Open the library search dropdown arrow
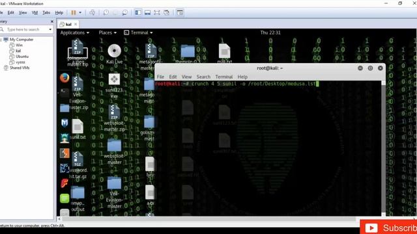417x234 pixels. click(x=50, y=29)
